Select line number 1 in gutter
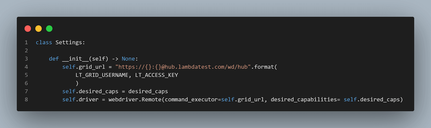Viewport: 431px width, 128px height. click(x=26, y=42)
